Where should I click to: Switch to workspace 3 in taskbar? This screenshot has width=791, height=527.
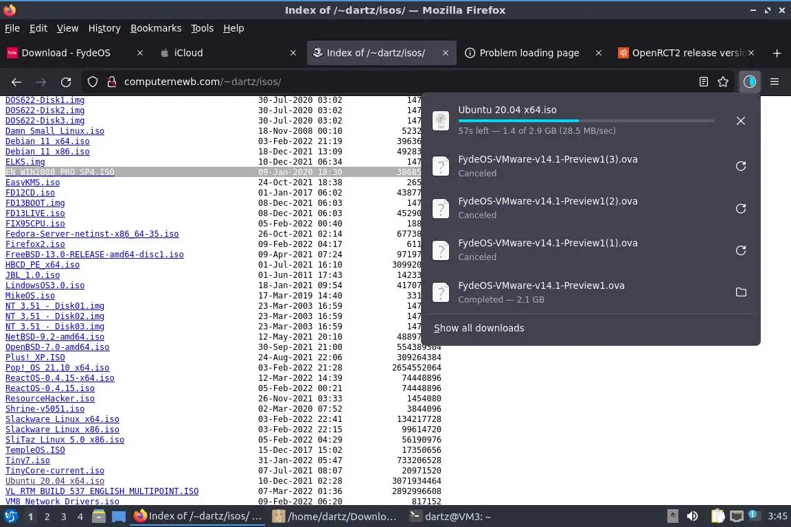[64, 517]
